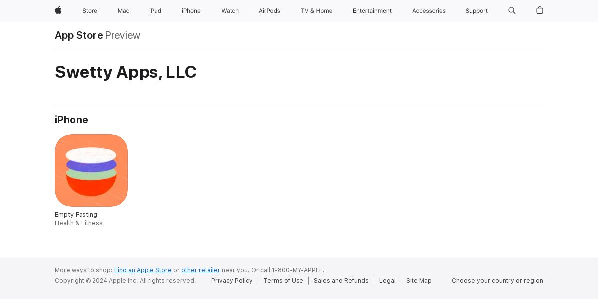Viewport: 598px width, 299px height.
Task: Click the iPhone section heading
Action: 71,120
